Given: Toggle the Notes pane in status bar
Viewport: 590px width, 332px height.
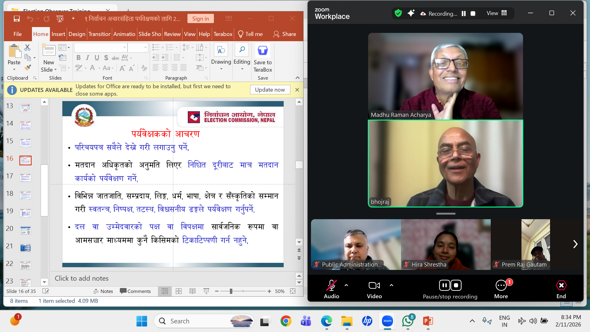Looking at the screenshot, I should coord(103,291).
